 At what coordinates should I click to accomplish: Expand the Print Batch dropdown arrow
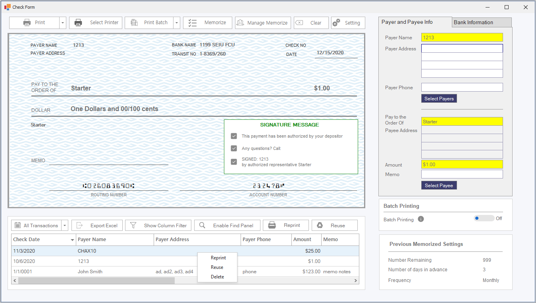pos(177,23)
